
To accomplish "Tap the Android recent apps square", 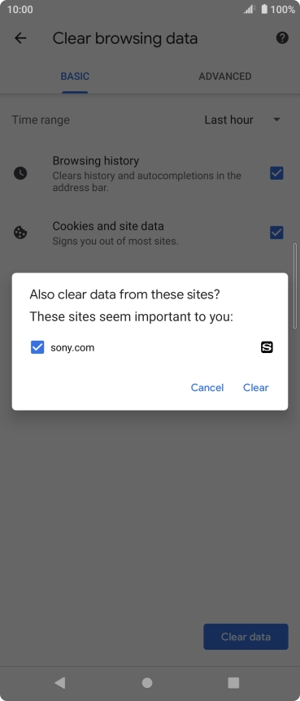I will tap(233, 682).
